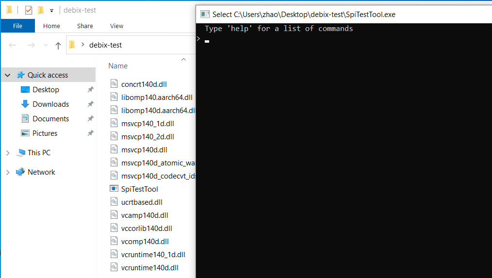The width and height of the screenshot is (492, 278).
Task: Select file ucrtbased.dll
Action: 142,202
